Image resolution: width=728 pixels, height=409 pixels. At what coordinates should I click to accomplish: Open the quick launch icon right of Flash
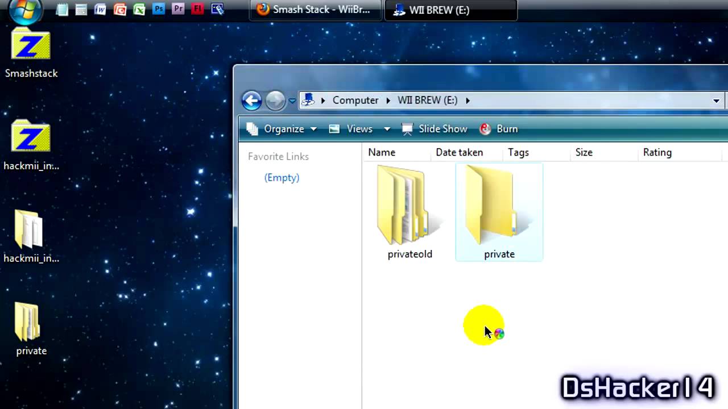tap(217, 10)
